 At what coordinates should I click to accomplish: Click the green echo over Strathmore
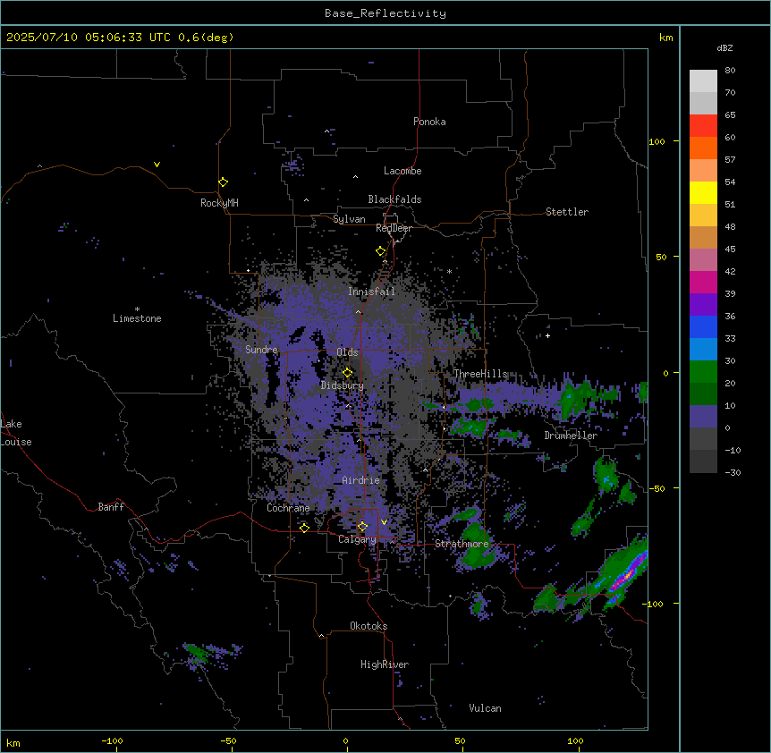point(475,546)
